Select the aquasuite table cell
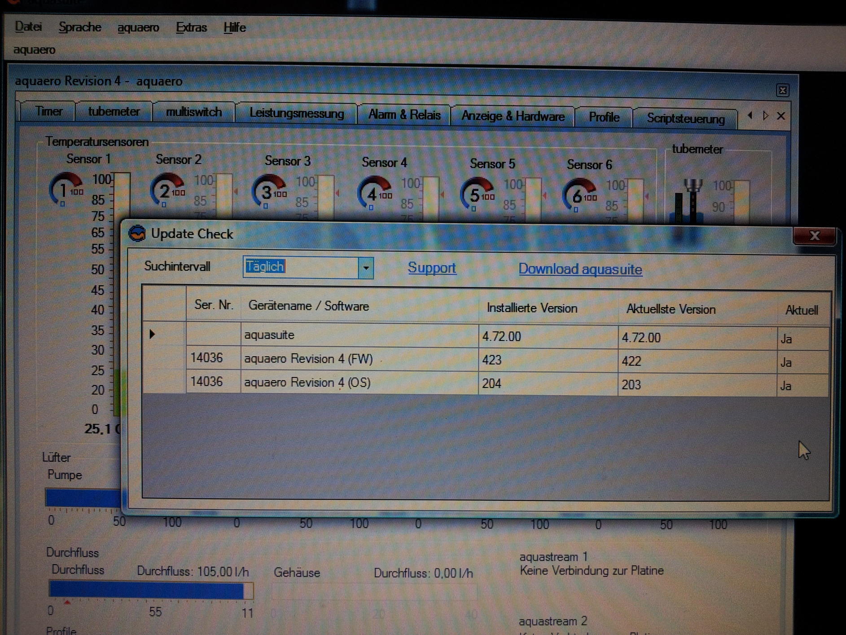Image resolution: width=846 pixels, height=635 pixels. [x=359, y=335]
